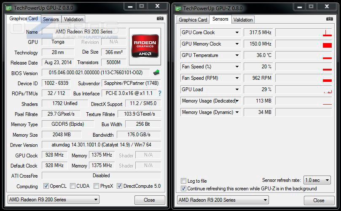Click Die Size value 366 mm²
The image size is (341, 211).
114,52
